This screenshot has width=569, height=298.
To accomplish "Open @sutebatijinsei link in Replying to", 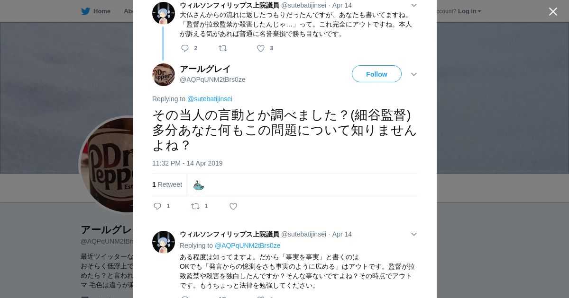I will (210, 99).
